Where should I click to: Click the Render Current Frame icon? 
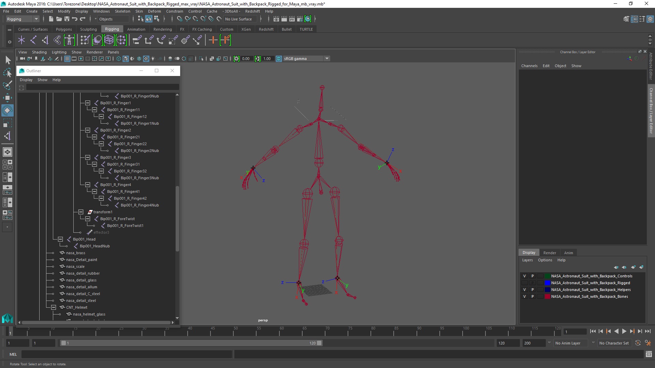coord(284,19)
